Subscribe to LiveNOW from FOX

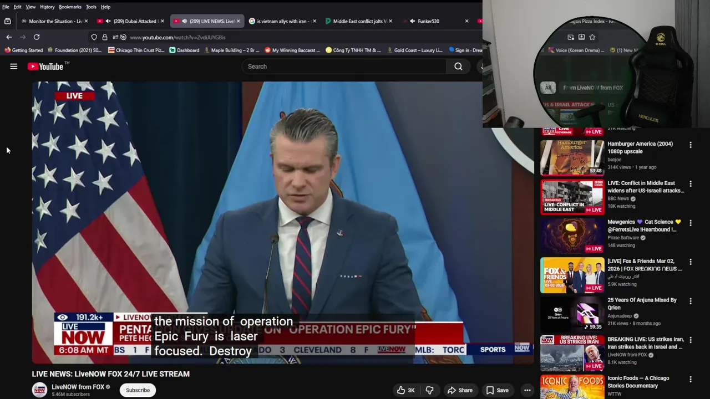point(138,390)
